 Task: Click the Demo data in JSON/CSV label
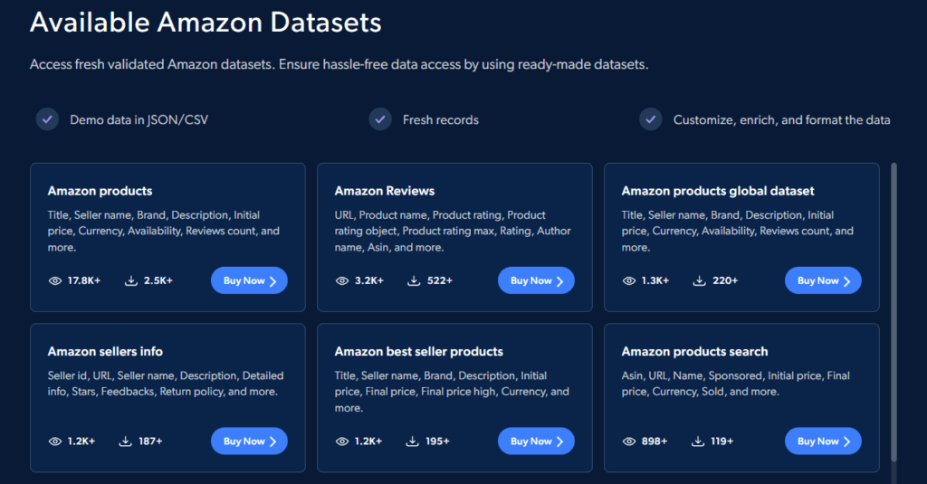click(139, 120)
